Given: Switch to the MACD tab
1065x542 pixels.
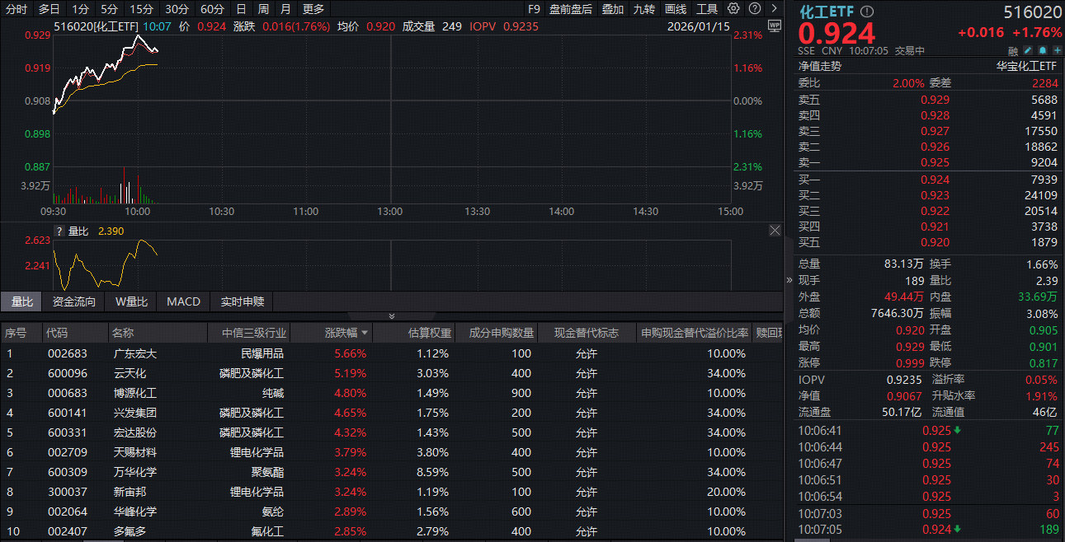Looking at the screenshot, I should 182,301.
